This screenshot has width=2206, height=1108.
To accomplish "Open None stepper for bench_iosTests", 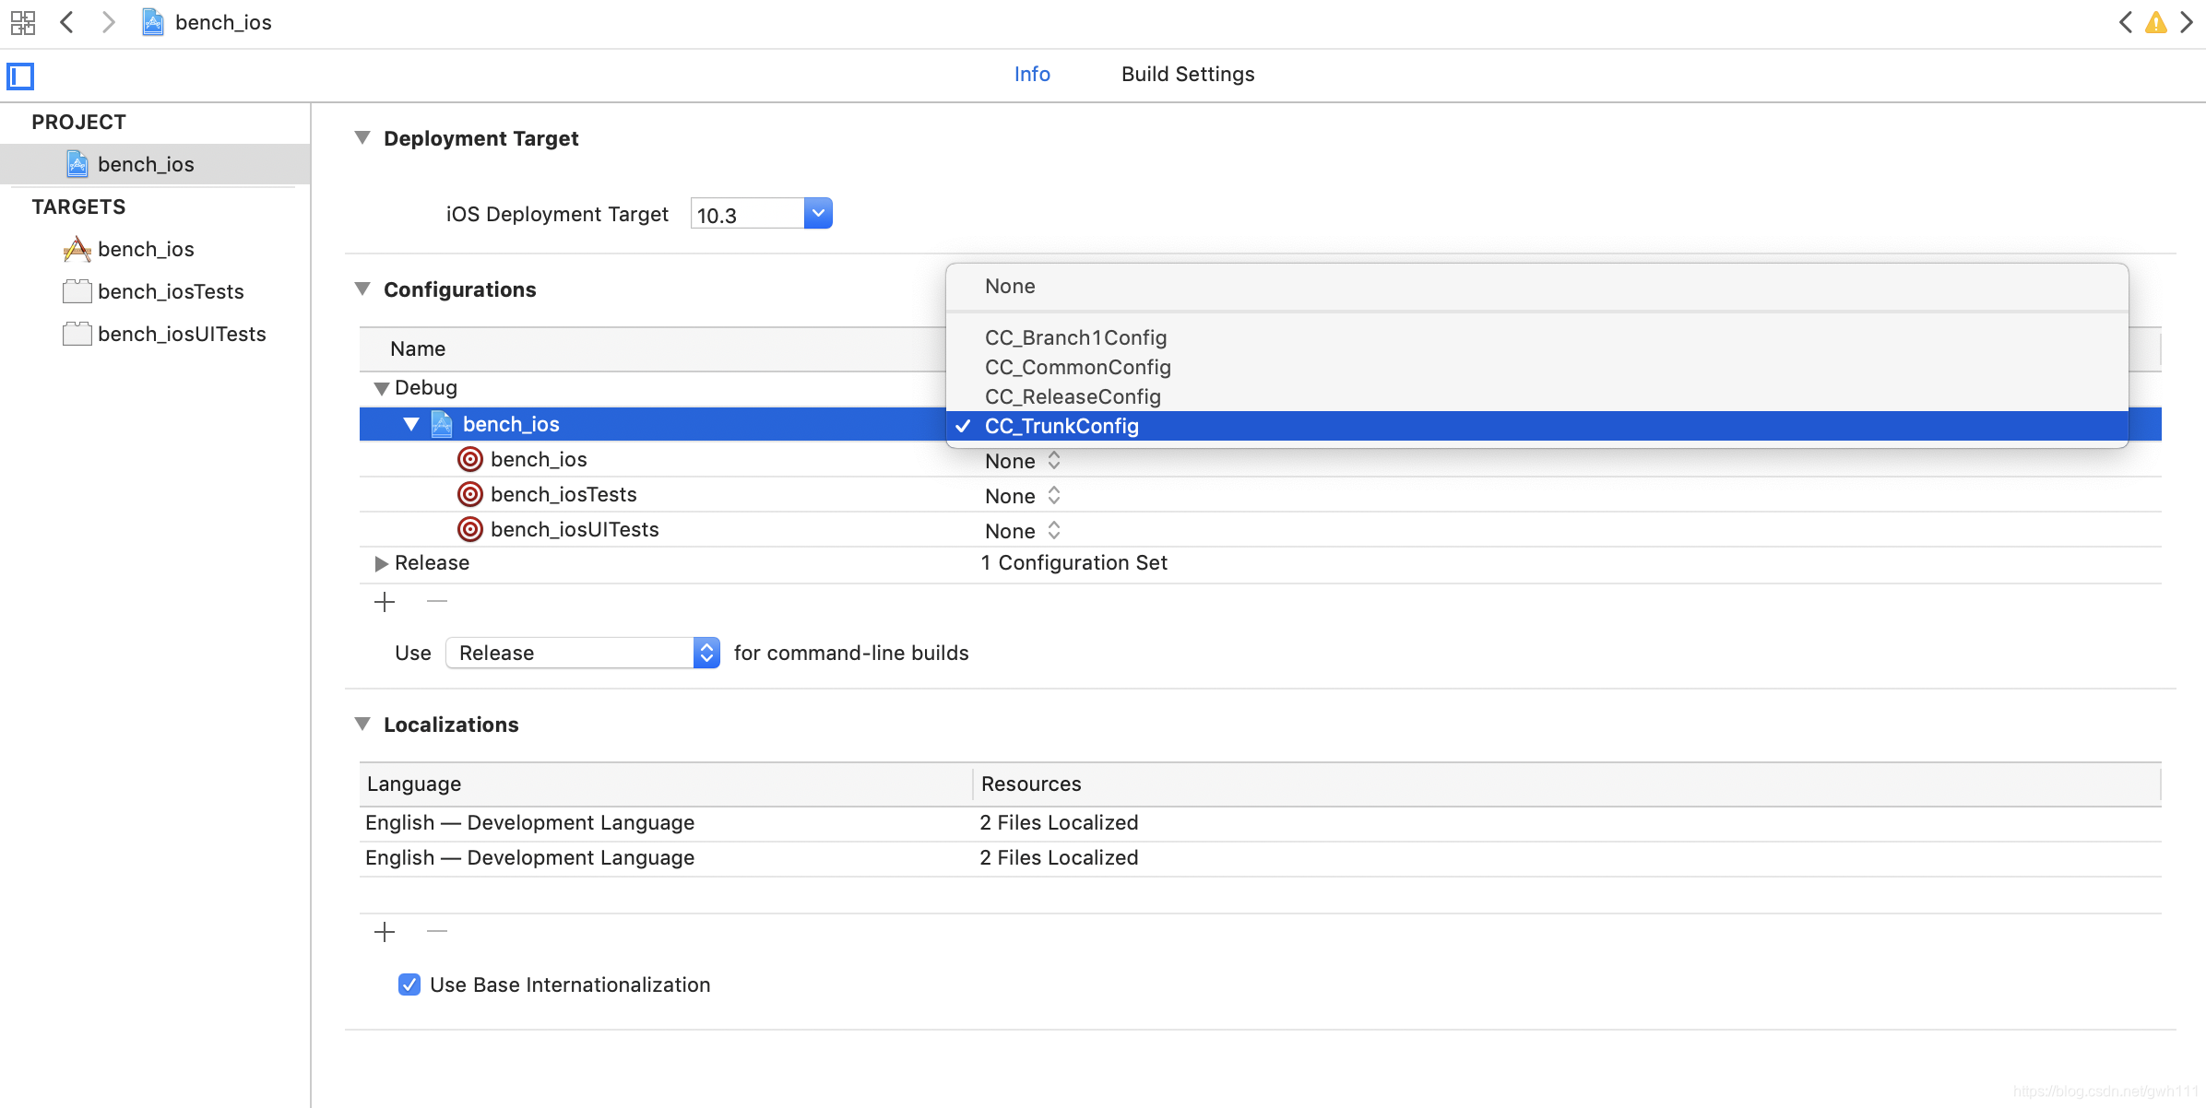I will click(x=1053, y=496).
